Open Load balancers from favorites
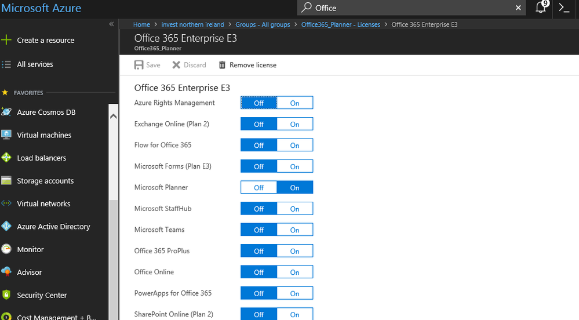 click(41, 158)
